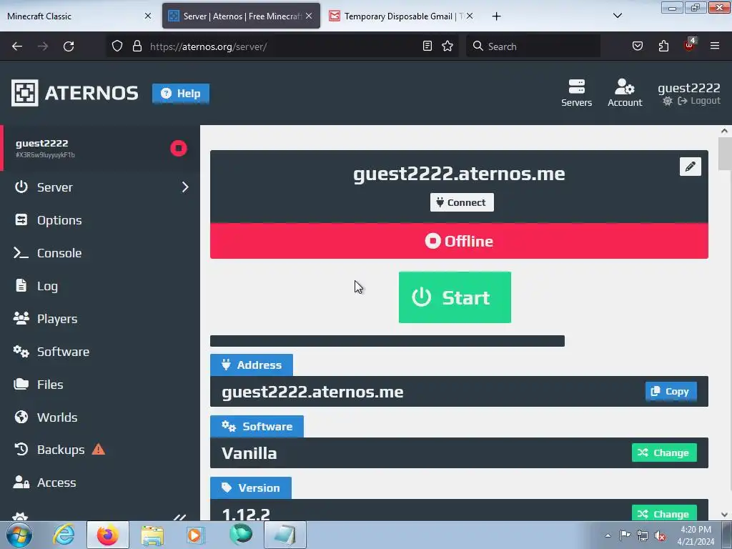Open Files in the sidebar

click(100, 385)
